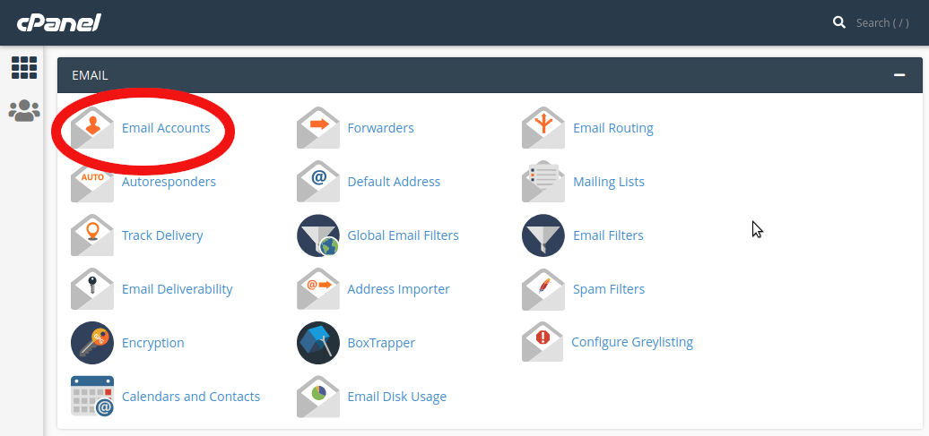This screenshot has width=929, height=436.
Task: Open the Track Delivery pin icon
Action: tap(91, 235)
